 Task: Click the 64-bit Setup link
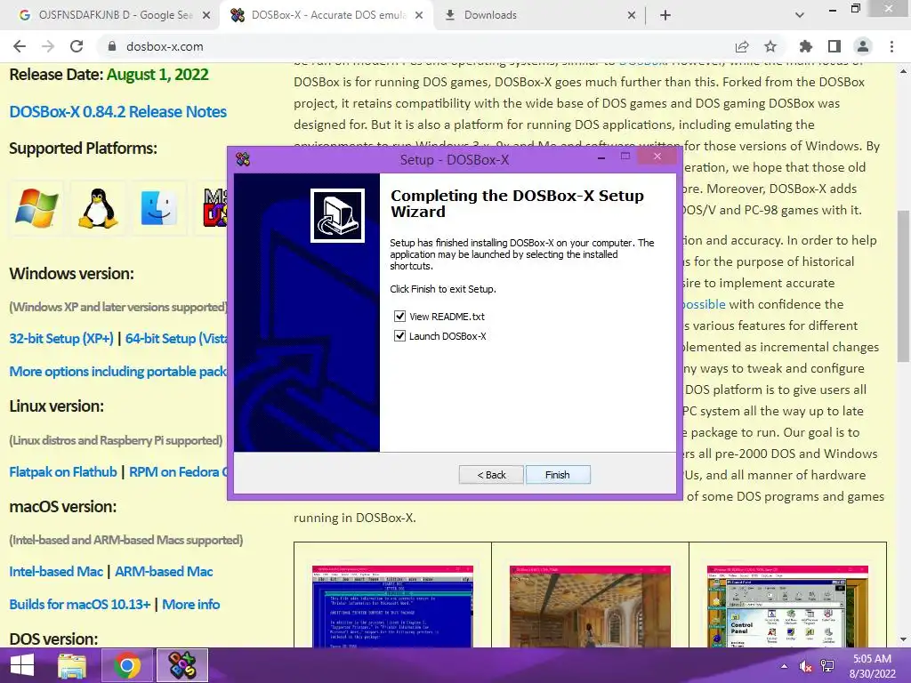coord(177,339)
